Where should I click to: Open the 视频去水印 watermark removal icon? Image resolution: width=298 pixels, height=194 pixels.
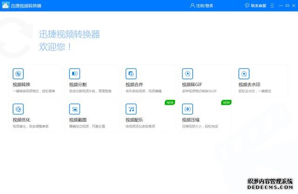(244, 74)
